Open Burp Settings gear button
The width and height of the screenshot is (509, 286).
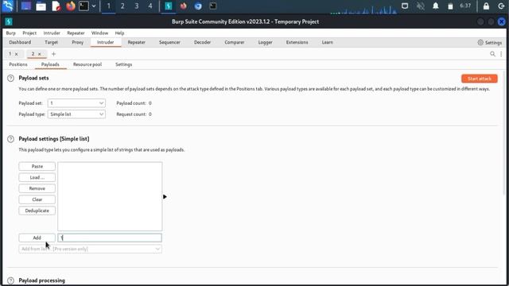490,42
